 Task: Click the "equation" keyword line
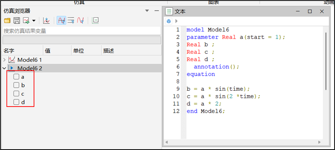pos(200,74)
